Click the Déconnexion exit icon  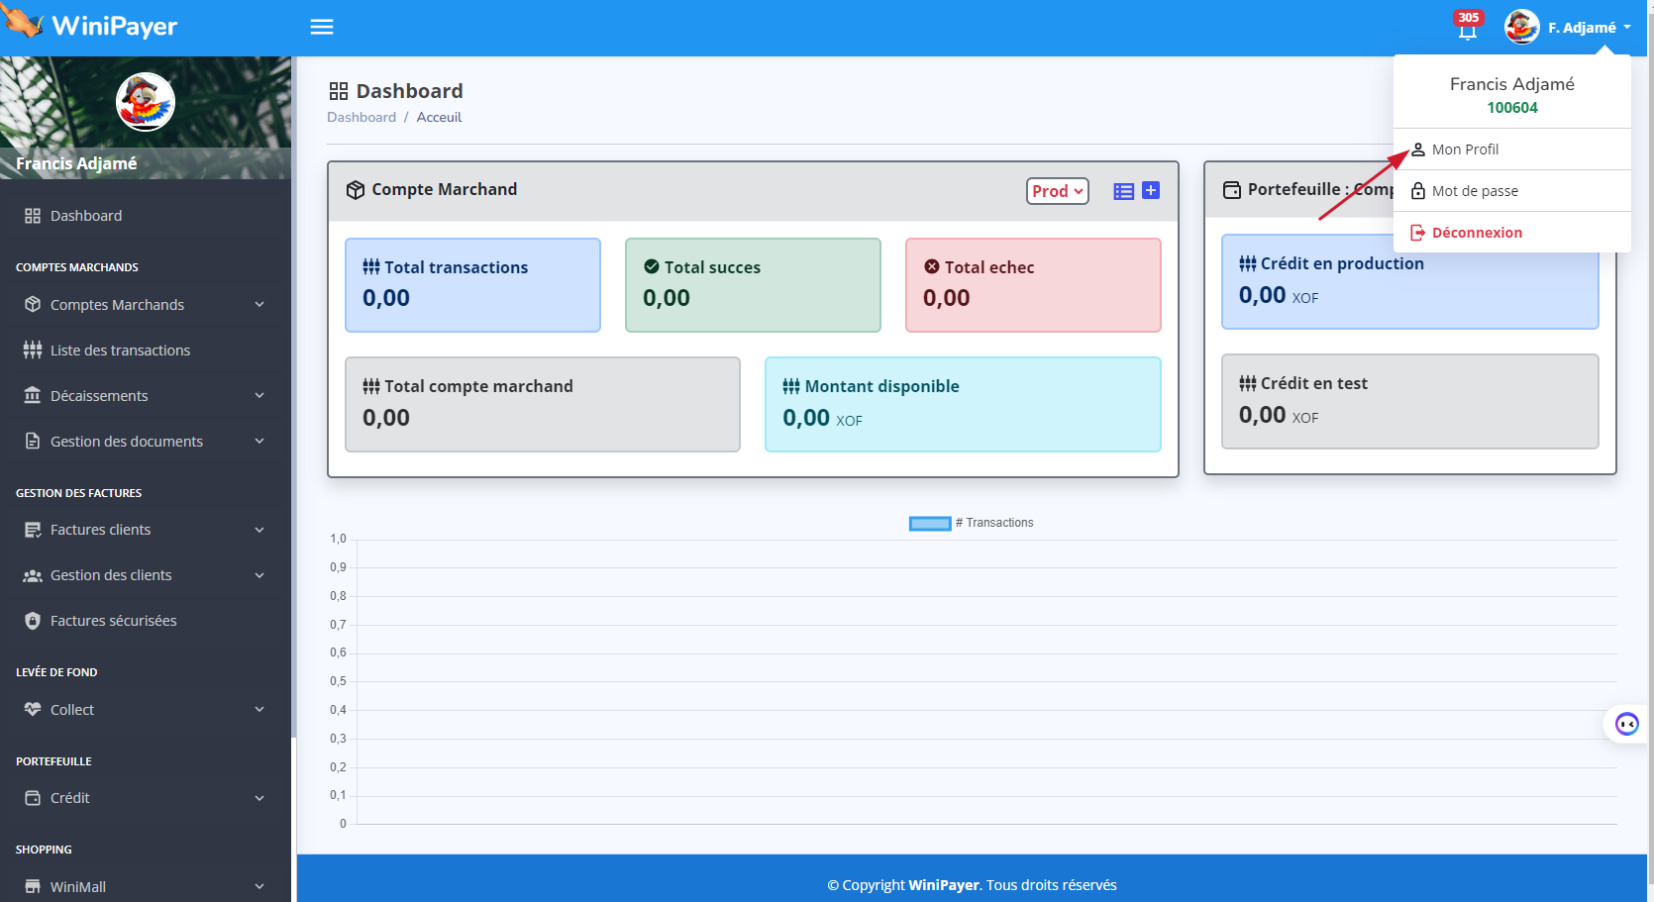click(1418, 233)
